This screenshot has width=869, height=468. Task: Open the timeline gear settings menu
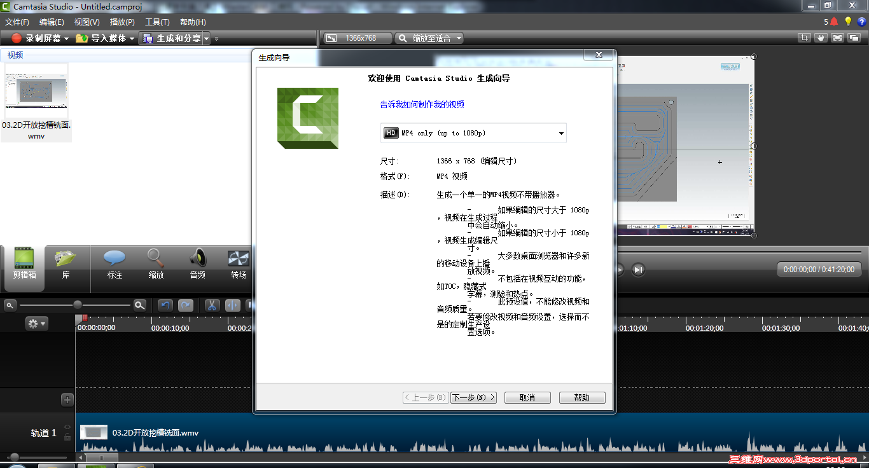(36, 323)
